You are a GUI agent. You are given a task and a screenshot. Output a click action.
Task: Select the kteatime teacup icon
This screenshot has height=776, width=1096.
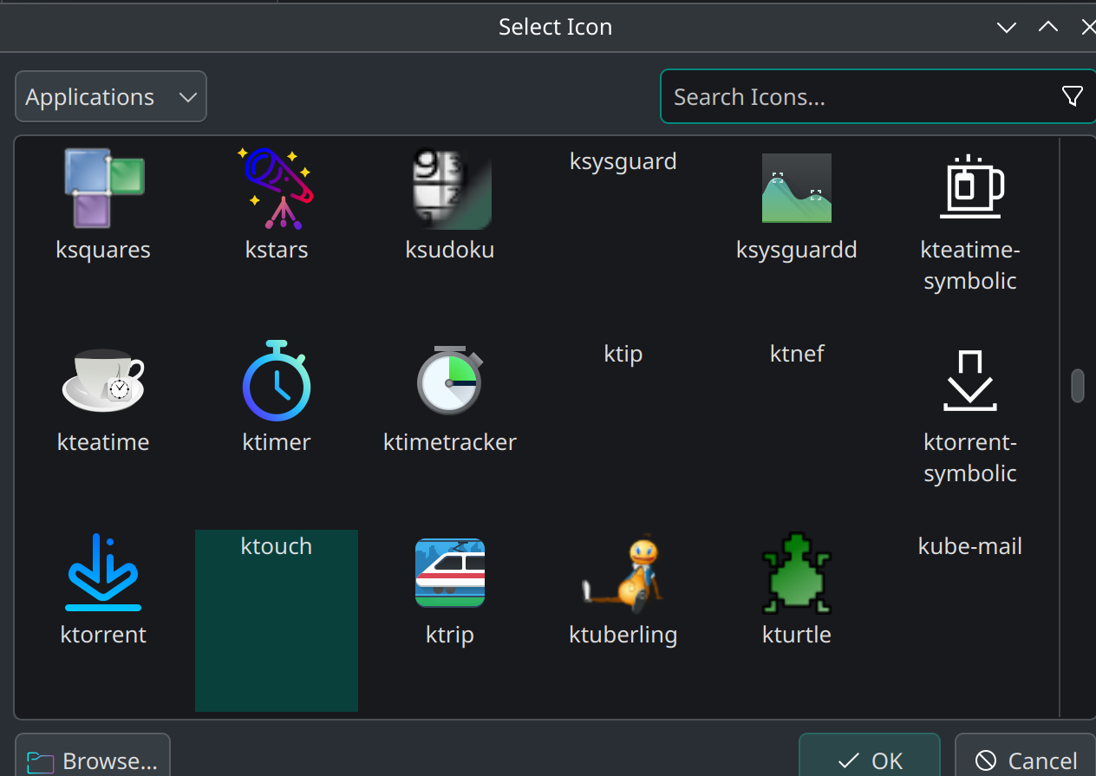pos(103,380)
